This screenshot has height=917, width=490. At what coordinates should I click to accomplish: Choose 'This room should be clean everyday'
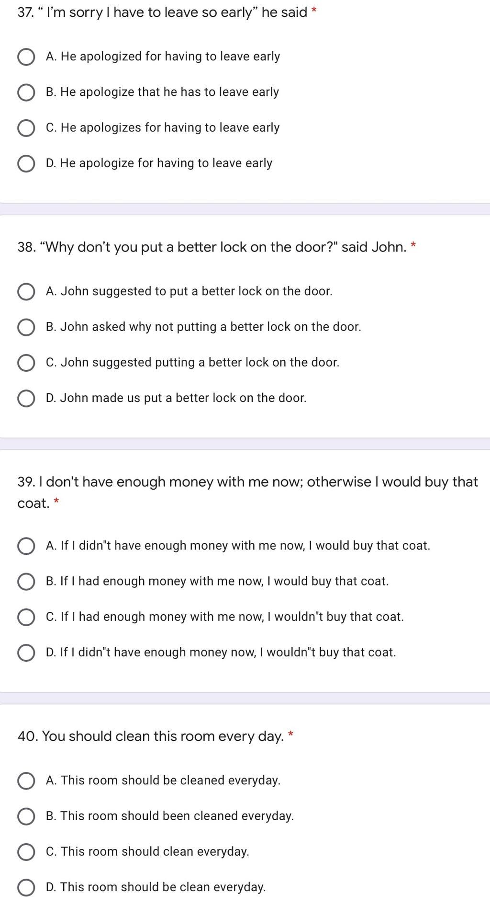(x=26, y=887)
